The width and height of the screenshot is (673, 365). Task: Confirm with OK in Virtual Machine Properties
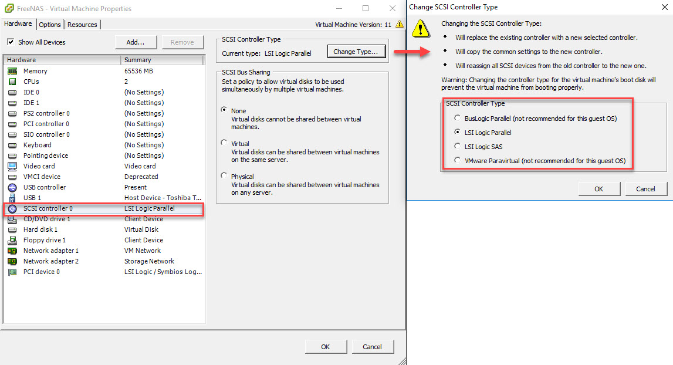pyautogui.click(x=326, y=347)
